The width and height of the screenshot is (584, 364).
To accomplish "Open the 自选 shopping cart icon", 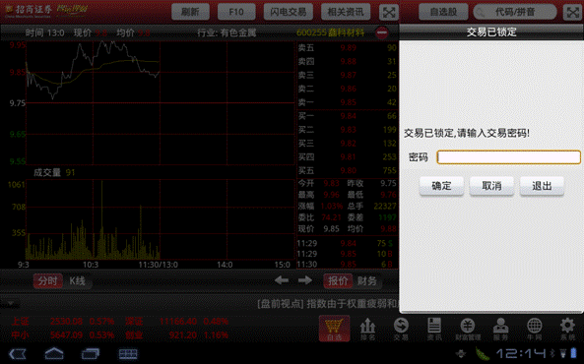I will (334, 329).
